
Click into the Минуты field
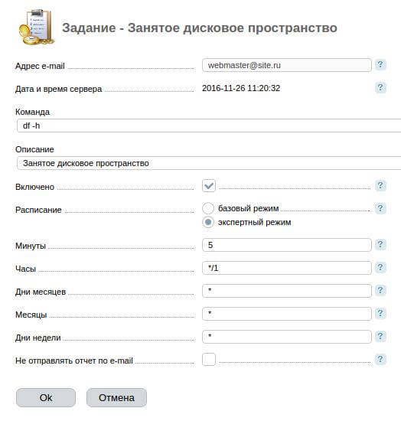coord(287,245)
